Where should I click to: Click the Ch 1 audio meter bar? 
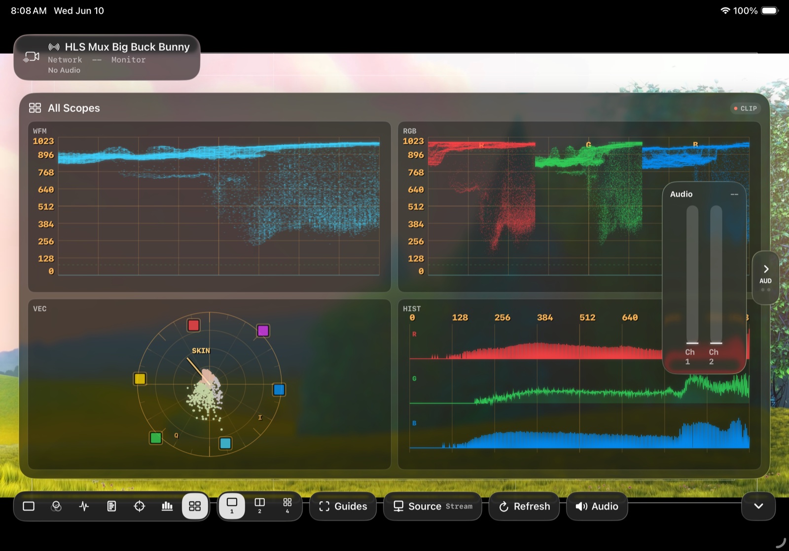point(692,274)
